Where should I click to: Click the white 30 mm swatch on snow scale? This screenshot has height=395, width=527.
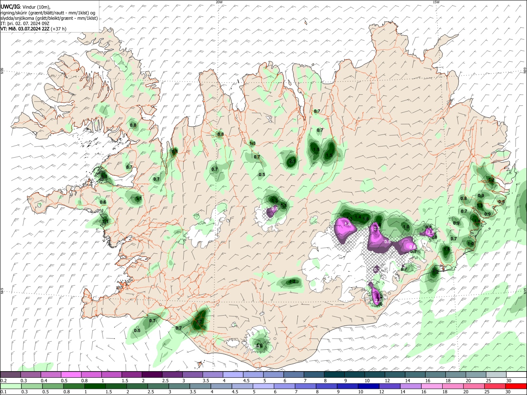[517, 375]
